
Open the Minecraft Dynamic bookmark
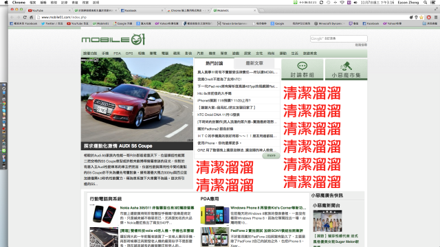pyautogui.click(x=329, y=23)
